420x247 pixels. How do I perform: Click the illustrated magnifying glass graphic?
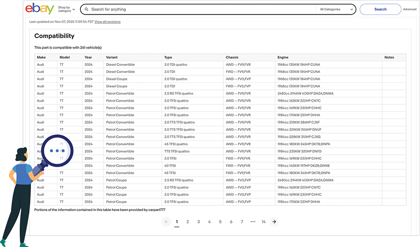click(x=53, y=155)
